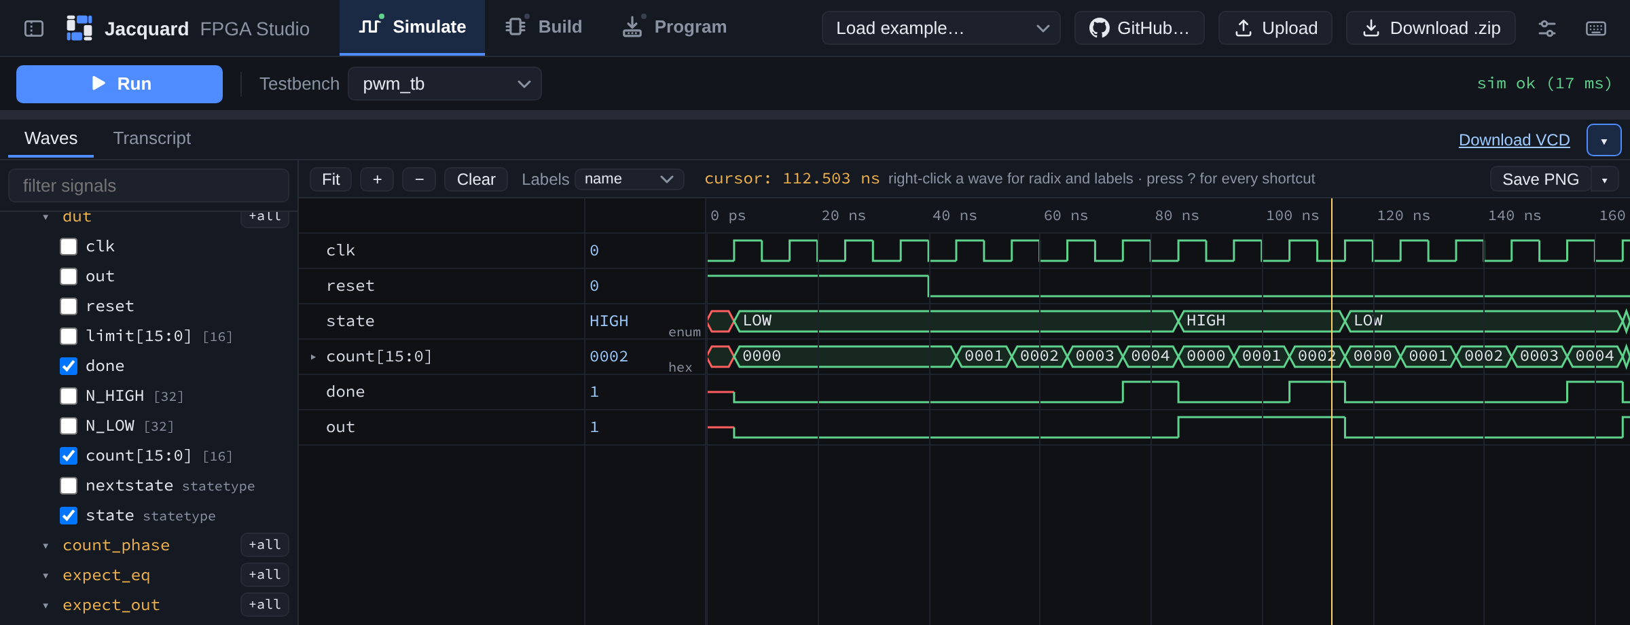This screenshot has width=1630, height=625.
Task: Open the pwm_tb testbench dropdown
Action: [445, 84]
